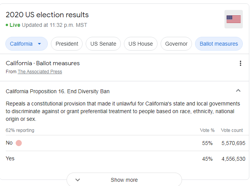The image size is (252, 186).
Task: Open the Governor results tab
Action: click(x=176, y=44)
